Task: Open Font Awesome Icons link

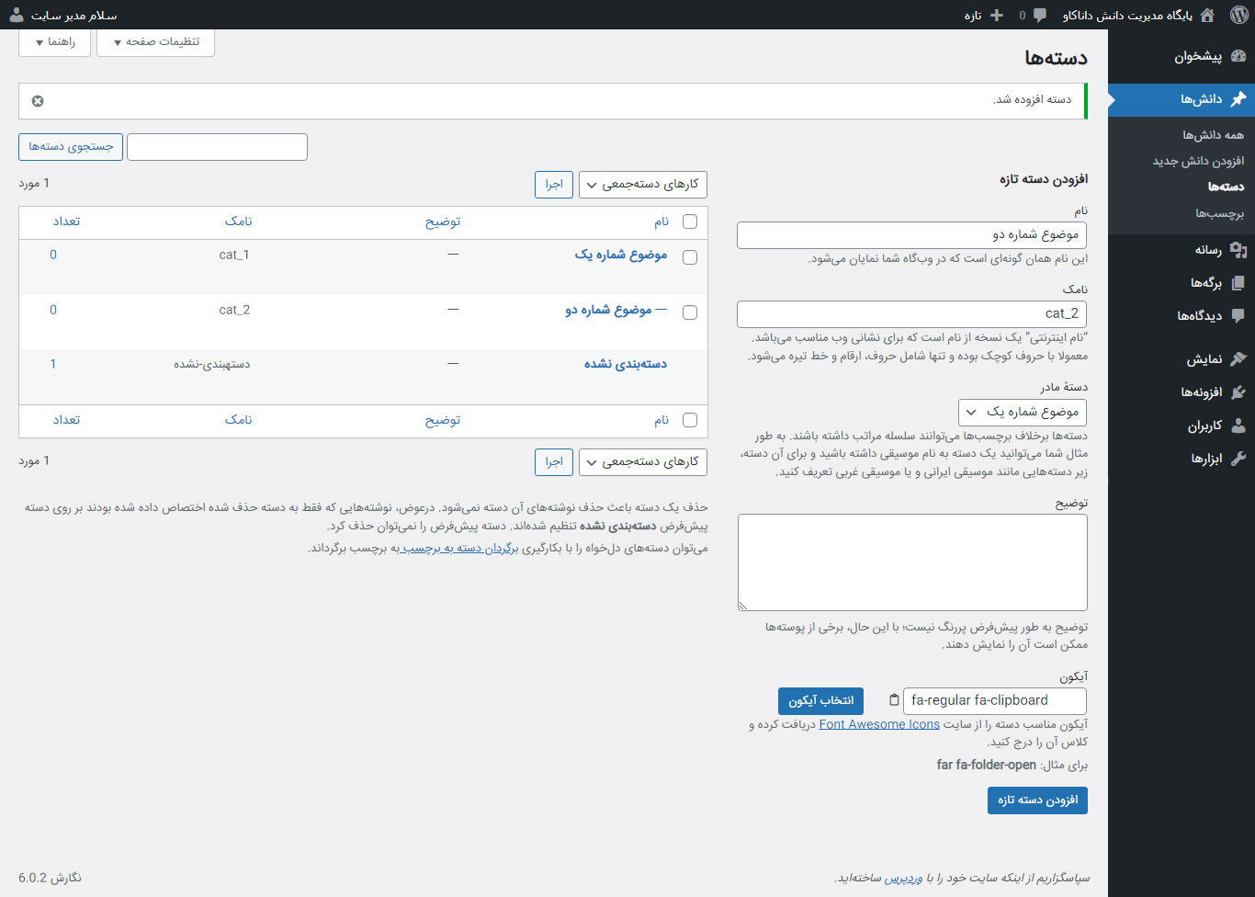Action: click(x=879, y=724)
